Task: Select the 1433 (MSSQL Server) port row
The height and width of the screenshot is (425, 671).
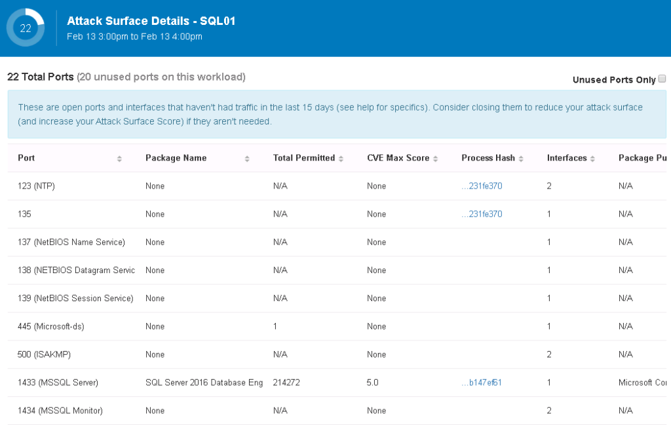Action: click(x=58, y=382)
